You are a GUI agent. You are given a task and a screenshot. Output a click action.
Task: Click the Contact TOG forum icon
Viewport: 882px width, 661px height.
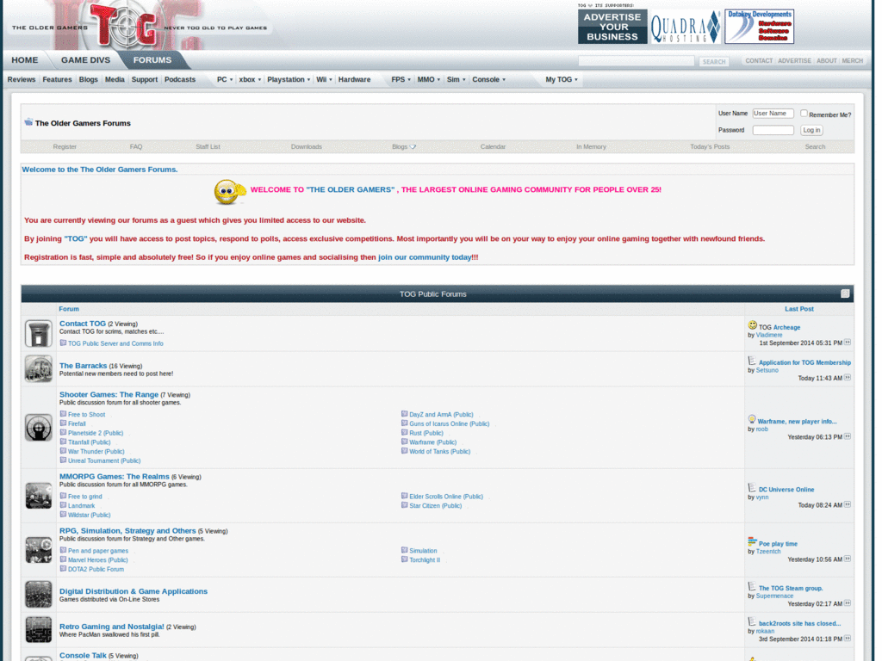(38, 333)
